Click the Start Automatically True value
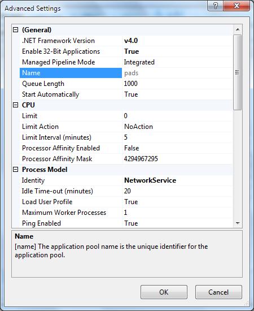The width and height of the screenshot is (254, 311). coord(131,94)
